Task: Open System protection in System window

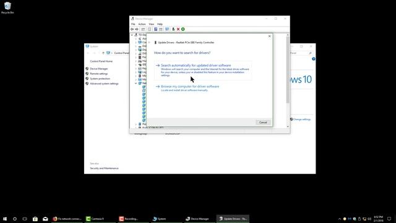Action: 100,79
